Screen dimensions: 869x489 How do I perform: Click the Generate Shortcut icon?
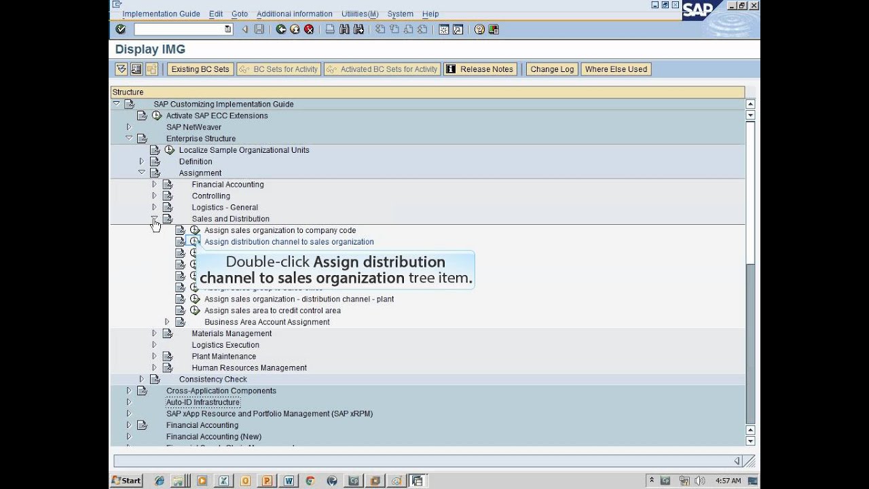(458, 29)
